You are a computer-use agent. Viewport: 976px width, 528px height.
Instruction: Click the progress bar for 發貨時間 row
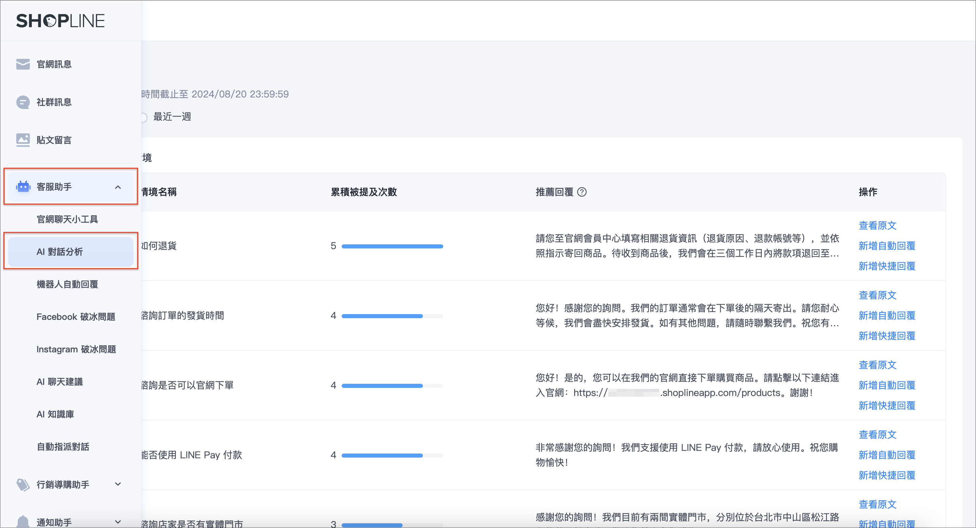[x=392, y=316]
